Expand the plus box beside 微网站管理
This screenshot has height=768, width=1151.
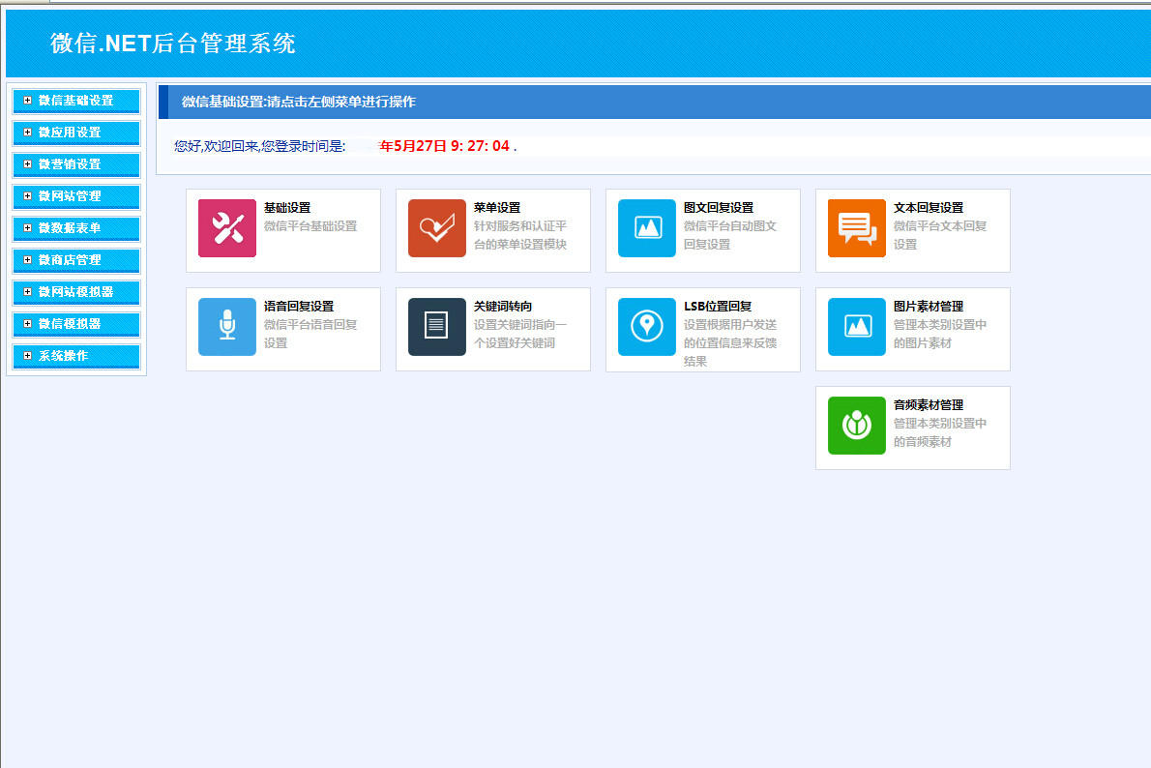point(27,196)
